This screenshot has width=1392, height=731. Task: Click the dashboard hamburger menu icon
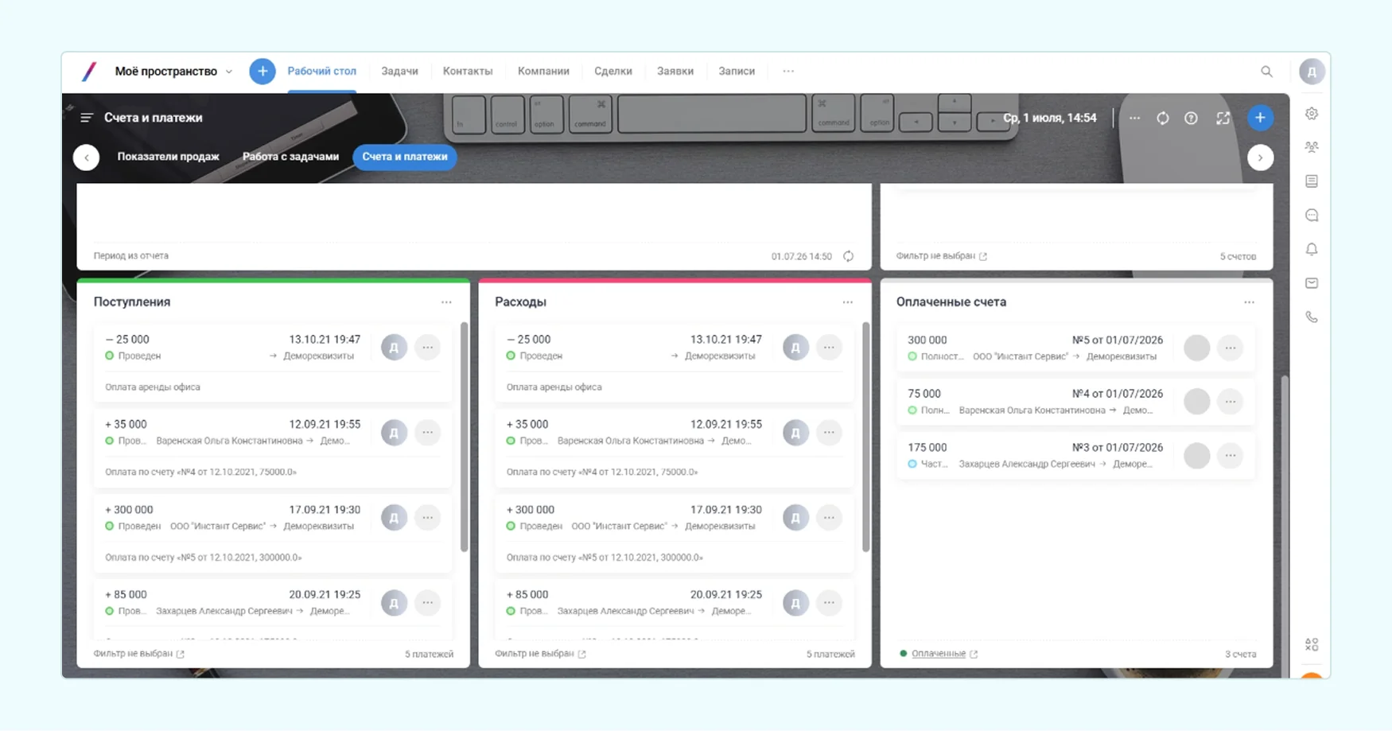(87, 118)
